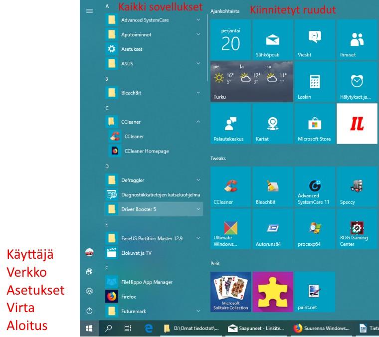Image resolution: width=379 pixels, height=337 pixels.
Task: Switch to D:\Omat tiedostot taskbar window
Action: (191, 329)
